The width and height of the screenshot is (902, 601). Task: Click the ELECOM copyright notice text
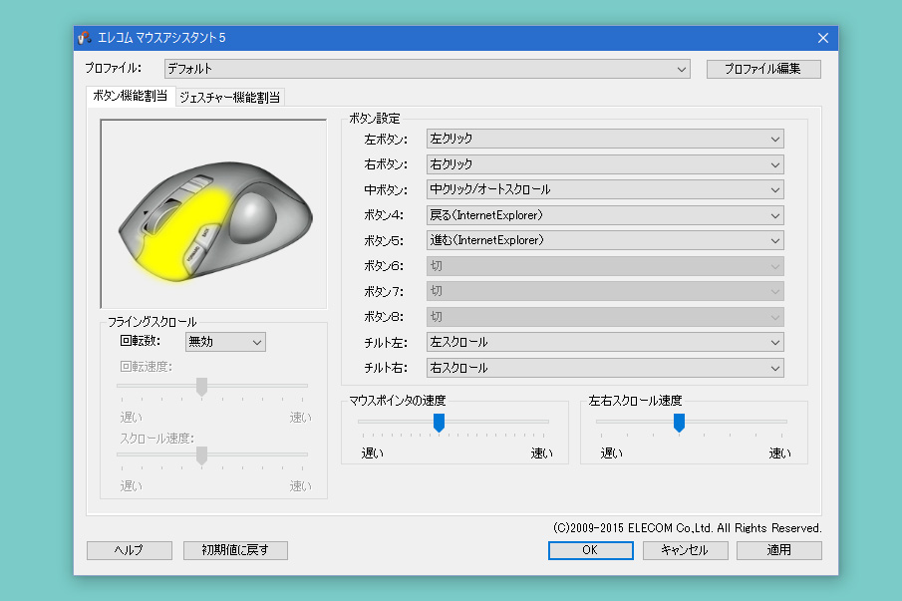tap(688, 528)
